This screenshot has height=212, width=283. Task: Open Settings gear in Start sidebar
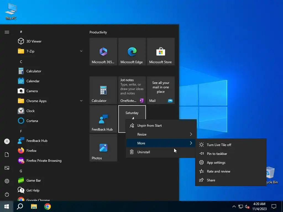[7, 181]
